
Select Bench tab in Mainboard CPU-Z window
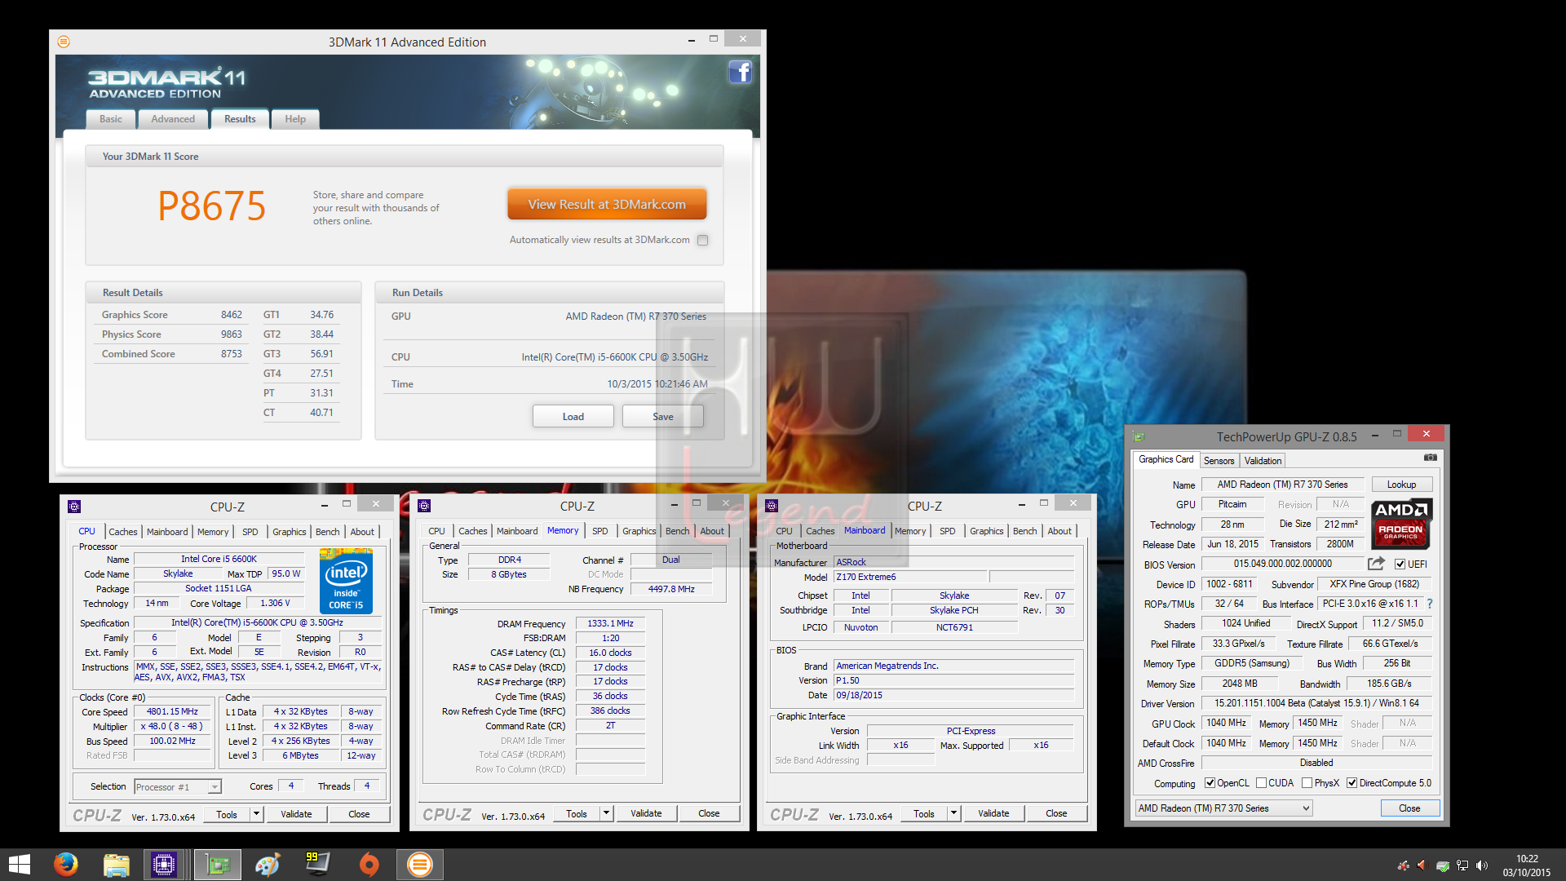click(x=1025, y=531)
